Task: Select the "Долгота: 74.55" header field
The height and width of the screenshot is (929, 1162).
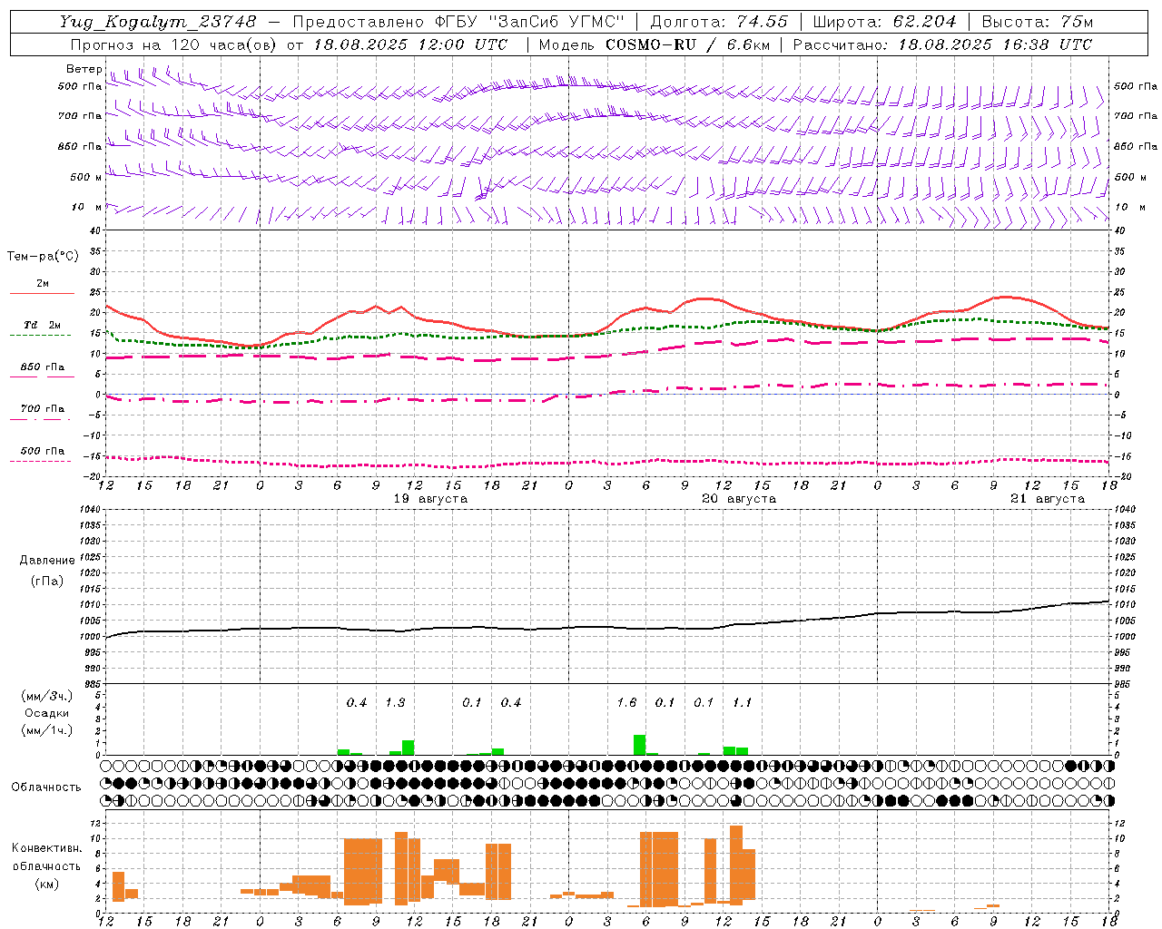Action: click(x=719, y=22)
